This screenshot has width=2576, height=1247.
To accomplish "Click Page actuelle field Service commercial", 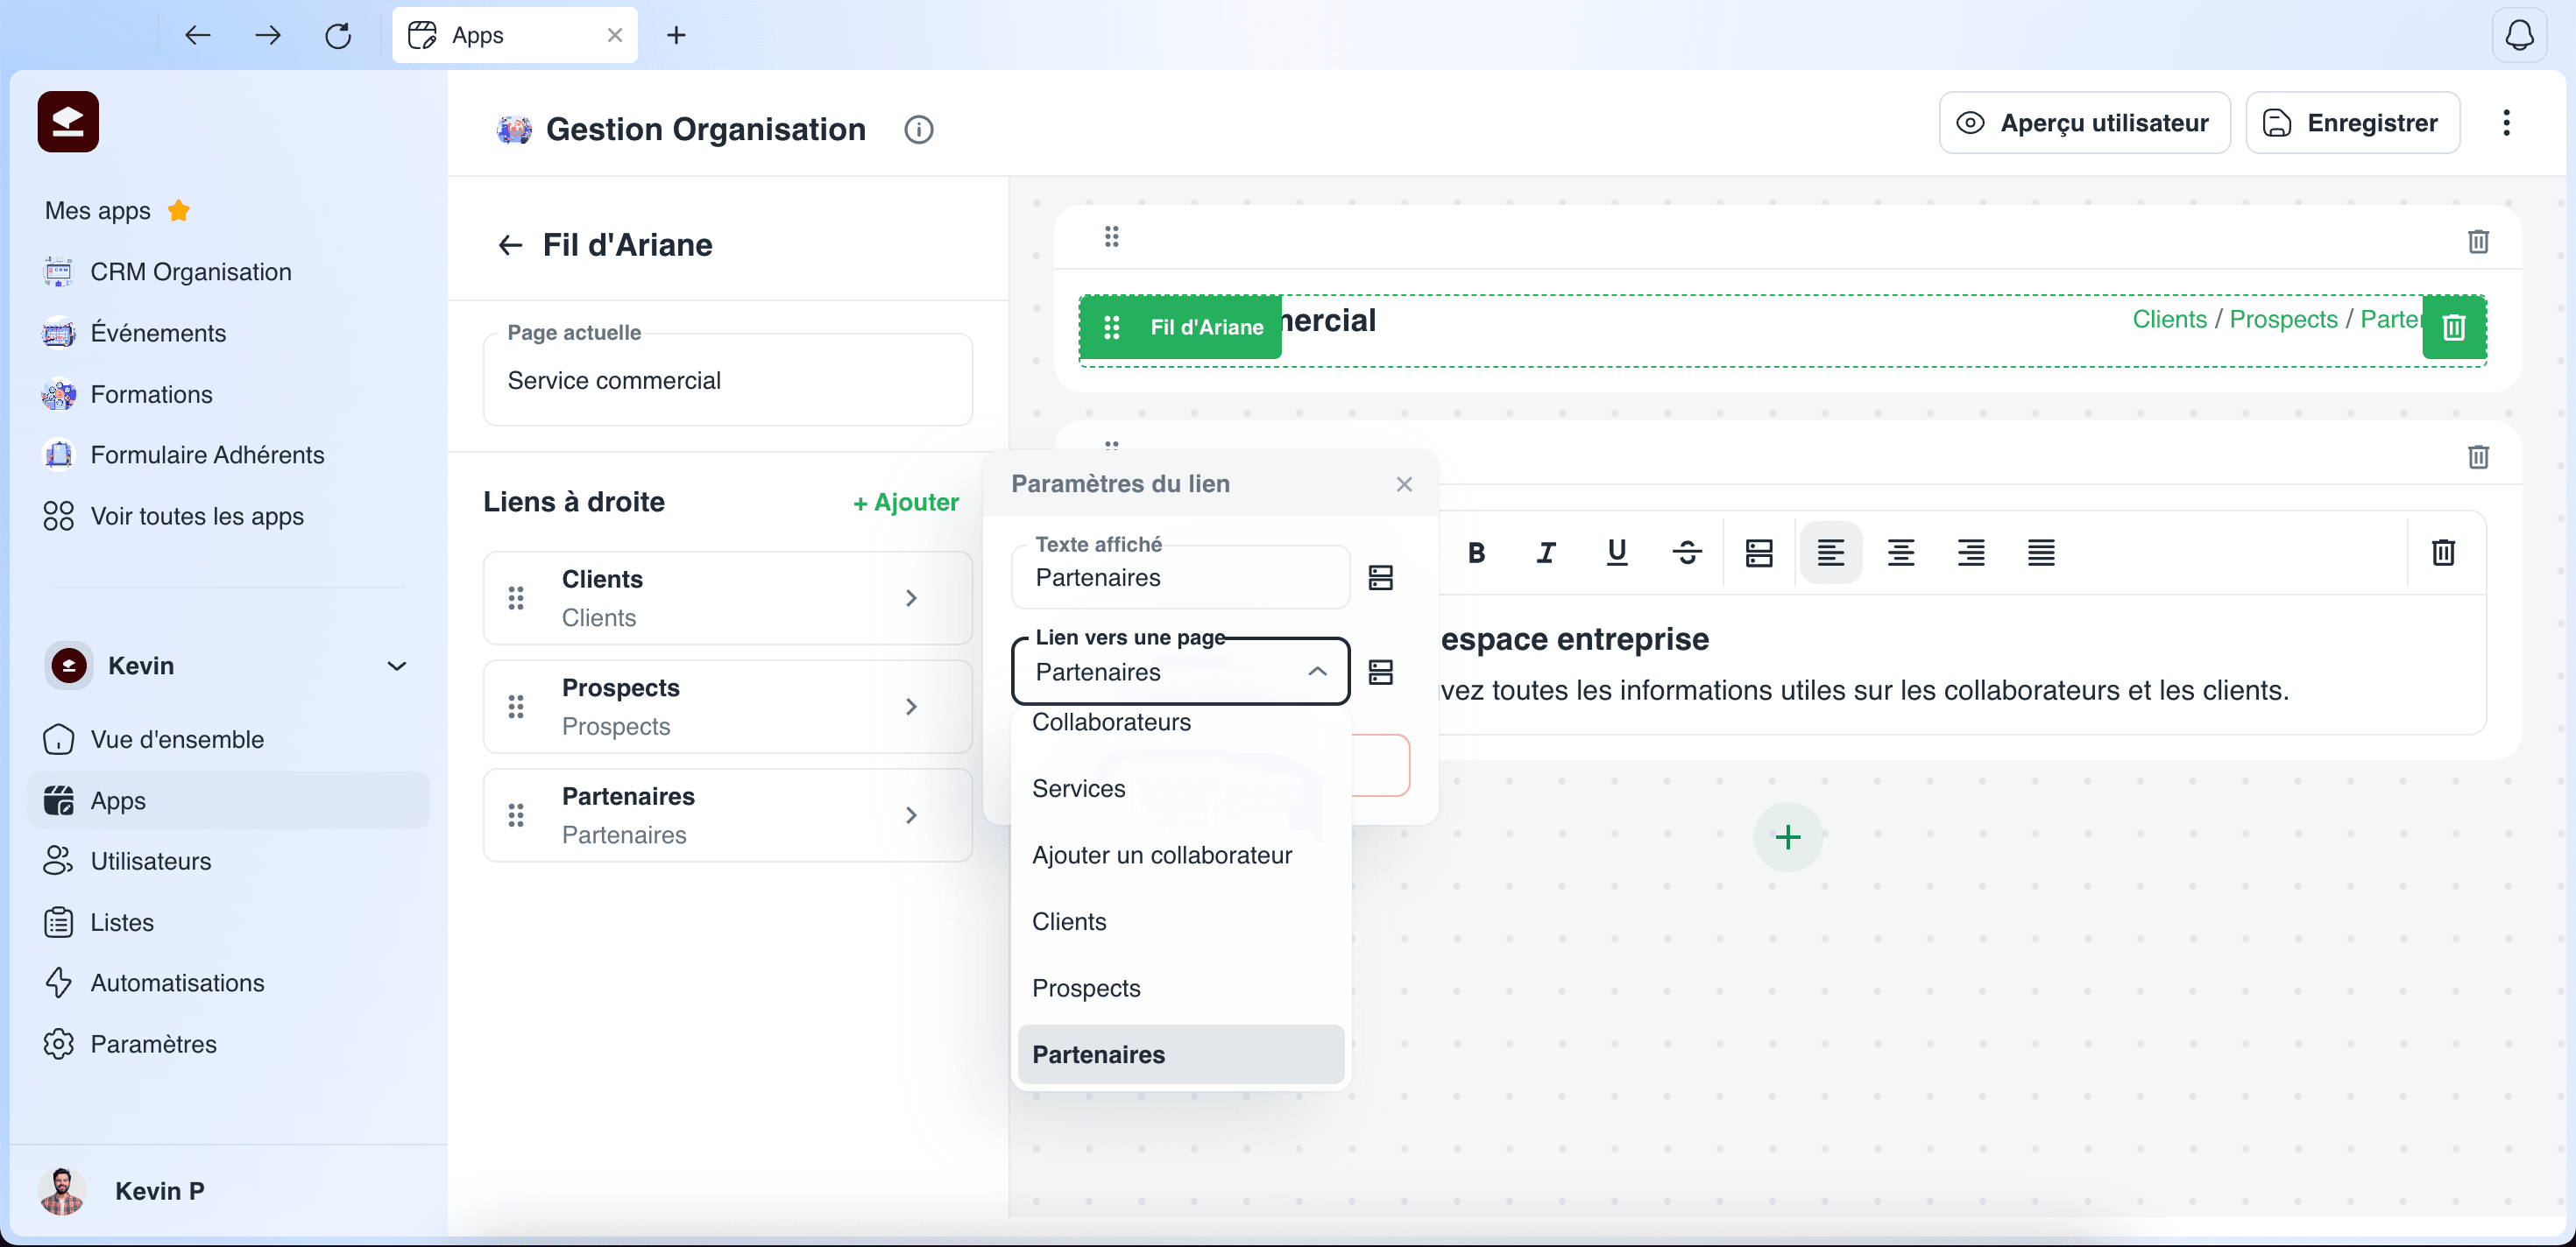I will (727, 380).
